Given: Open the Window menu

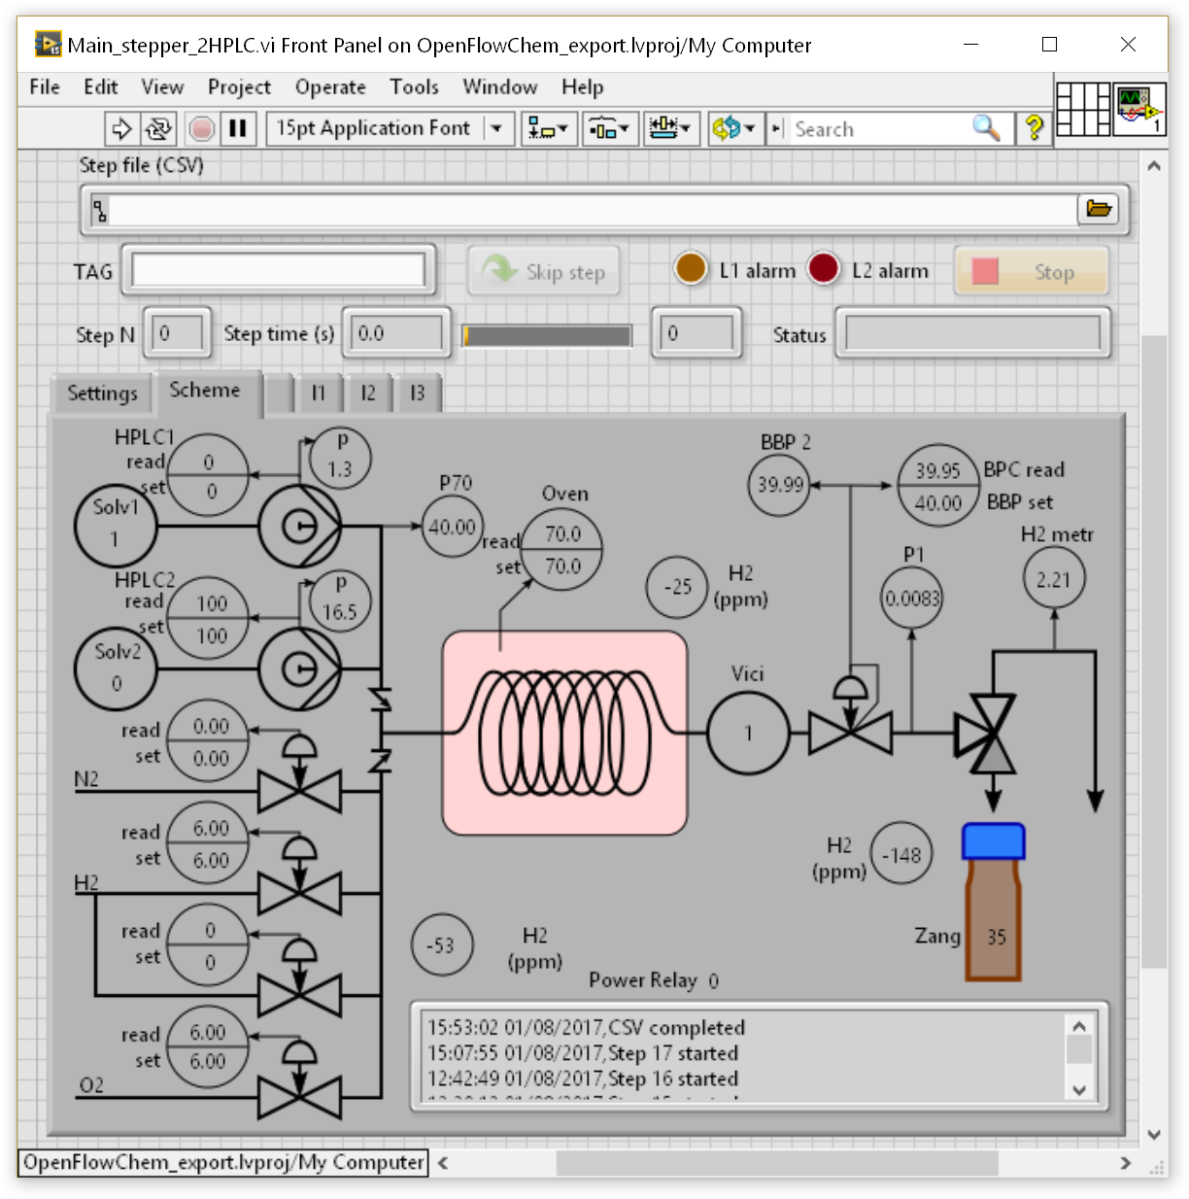Looking at the screenshot, I should tap(499, 86).
